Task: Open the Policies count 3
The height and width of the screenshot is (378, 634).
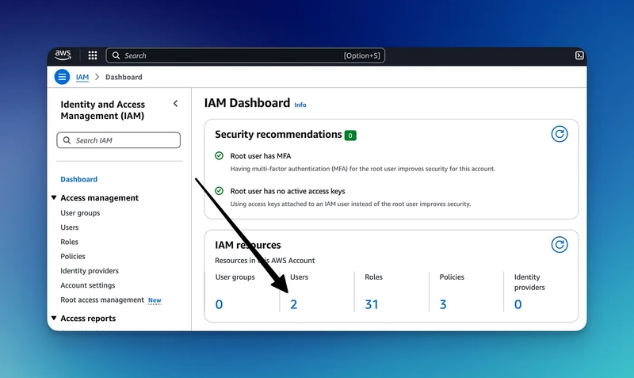Action: (x=443, y=304)
